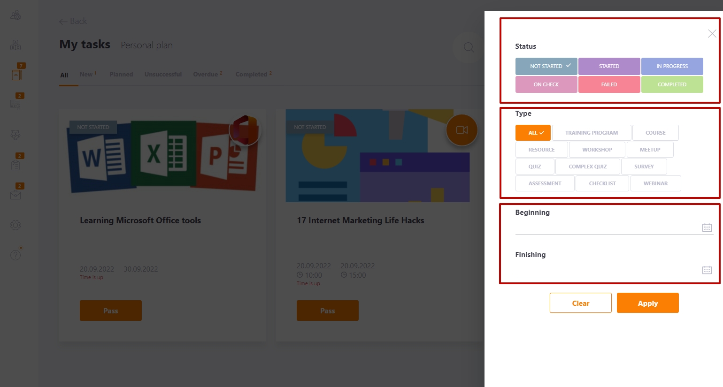Click the webinar camera badge icon
Viewport: 723px width, 387px height.
pyautogui.click(x=462, y=130)
